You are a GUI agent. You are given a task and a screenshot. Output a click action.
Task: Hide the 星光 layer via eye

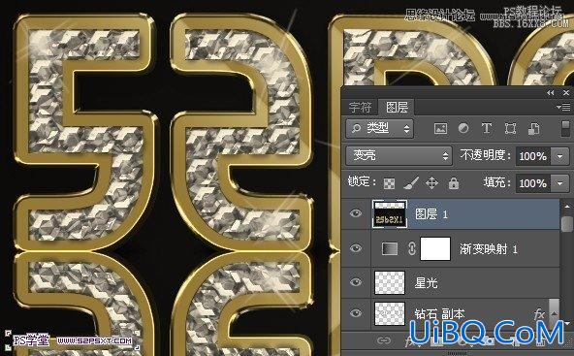356,281
